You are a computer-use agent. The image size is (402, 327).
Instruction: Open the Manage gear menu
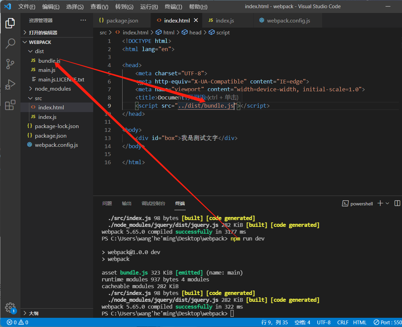(10, 308)
